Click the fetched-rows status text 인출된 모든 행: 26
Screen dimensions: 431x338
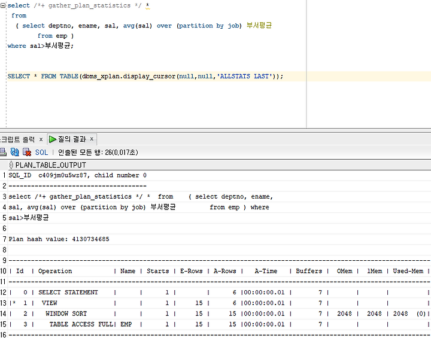98,152
